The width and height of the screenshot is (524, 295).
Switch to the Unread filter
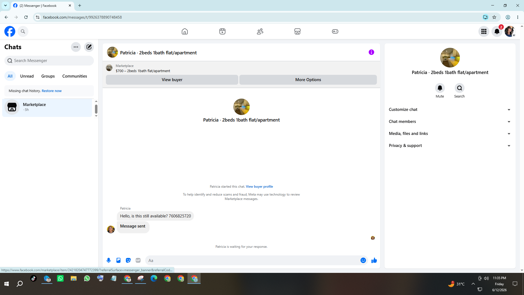pyautogui.click(x=27, y=76)
